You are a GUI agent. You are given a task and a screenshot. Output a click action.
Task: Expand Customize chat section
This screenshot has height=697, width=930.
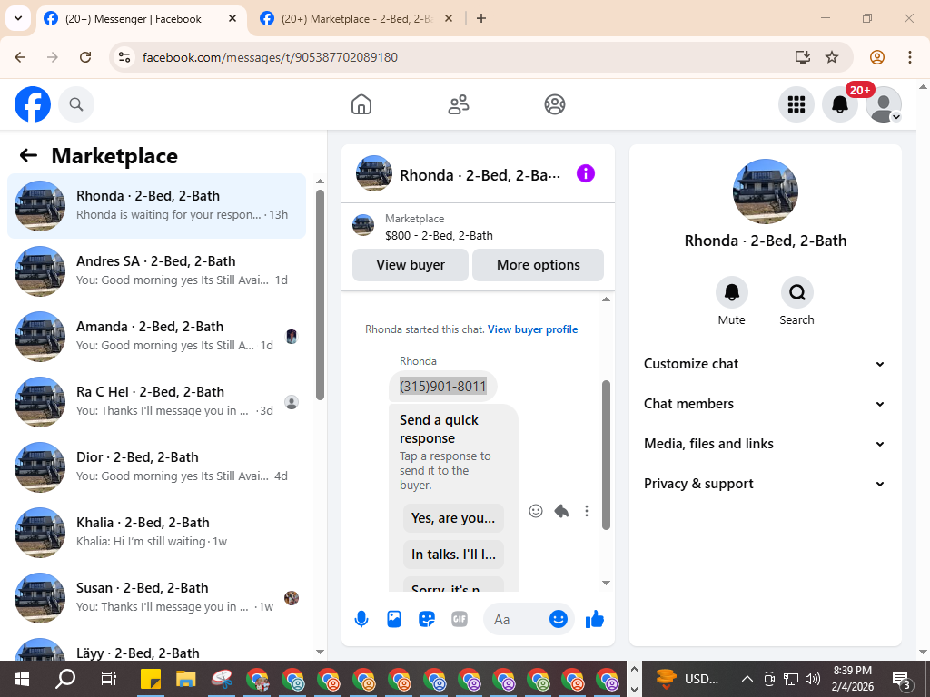tap(765, 364)
